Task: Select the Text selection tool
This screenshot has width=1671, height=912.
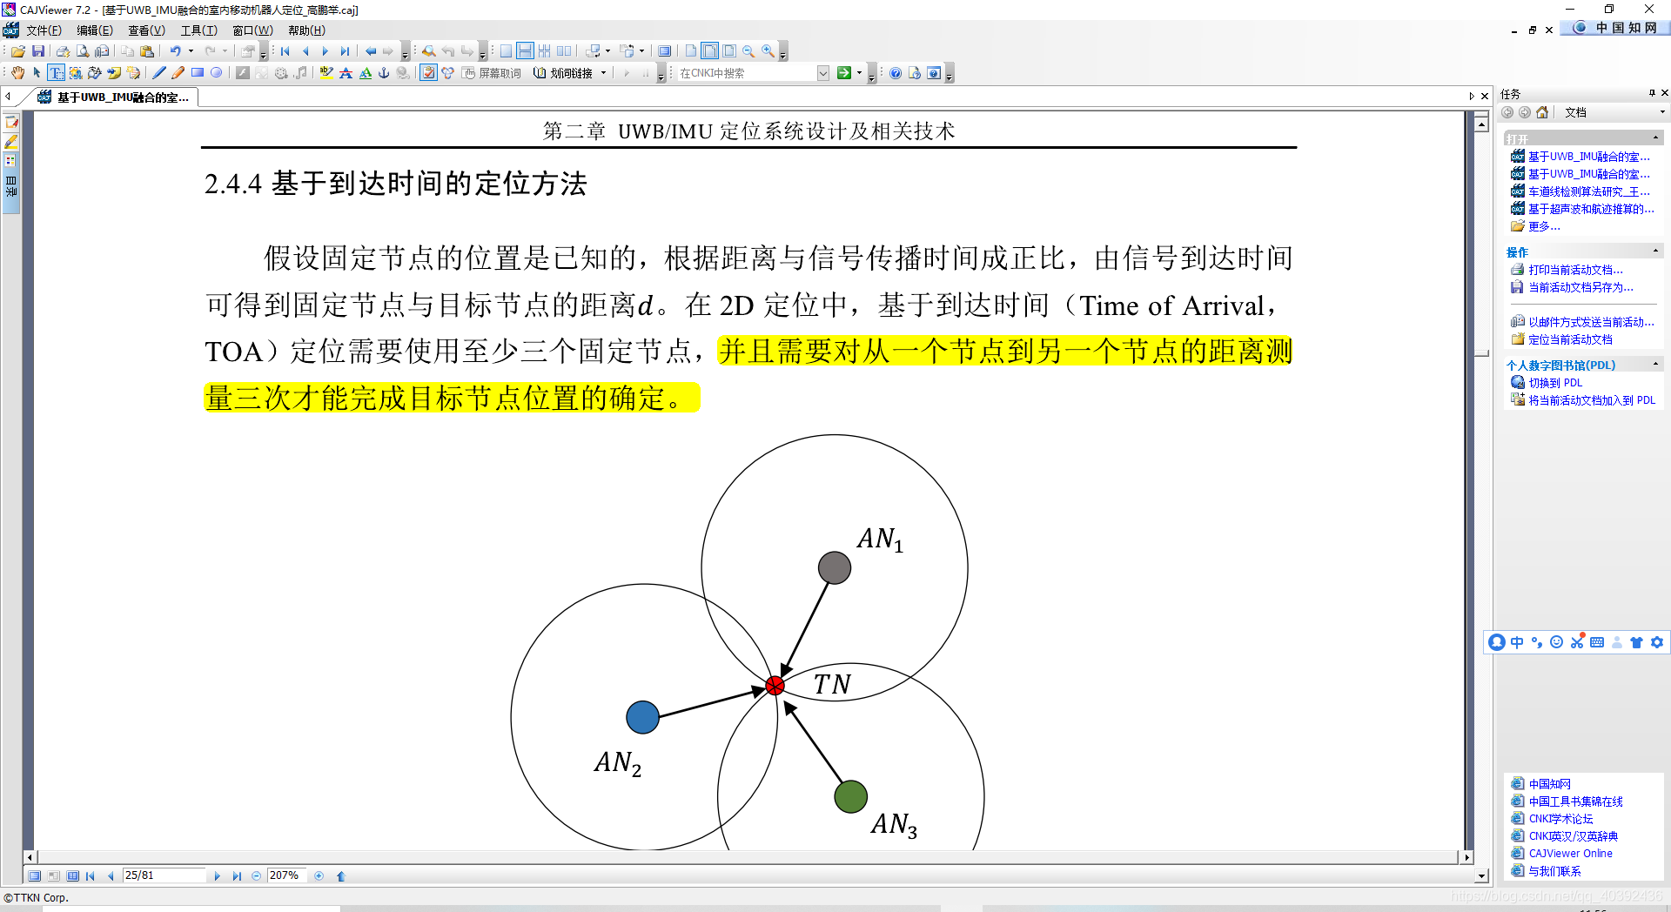Action: click(57, 73)
